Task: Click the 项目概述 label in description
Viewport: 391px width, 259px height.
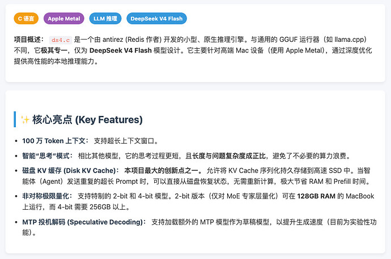Action: point(29,40)
